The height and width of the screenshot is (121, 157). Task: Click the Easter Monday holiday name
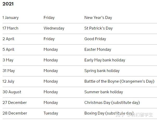(x=97, y=49)
